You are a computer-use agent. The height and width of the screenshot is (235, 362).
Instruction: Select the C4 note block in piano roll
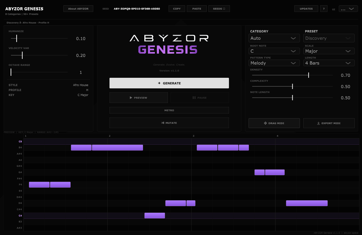pos(155,216)
